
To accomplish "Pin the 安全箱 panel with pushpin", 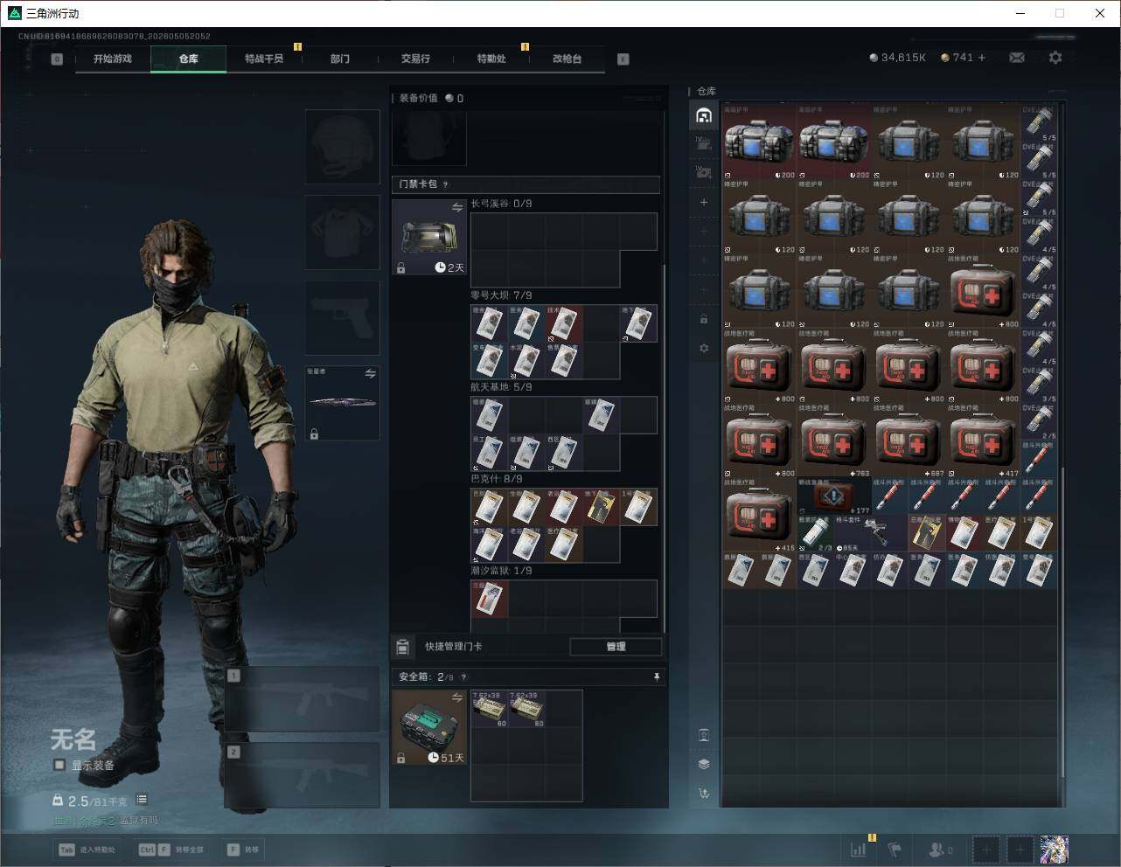I will coord(656,677).
